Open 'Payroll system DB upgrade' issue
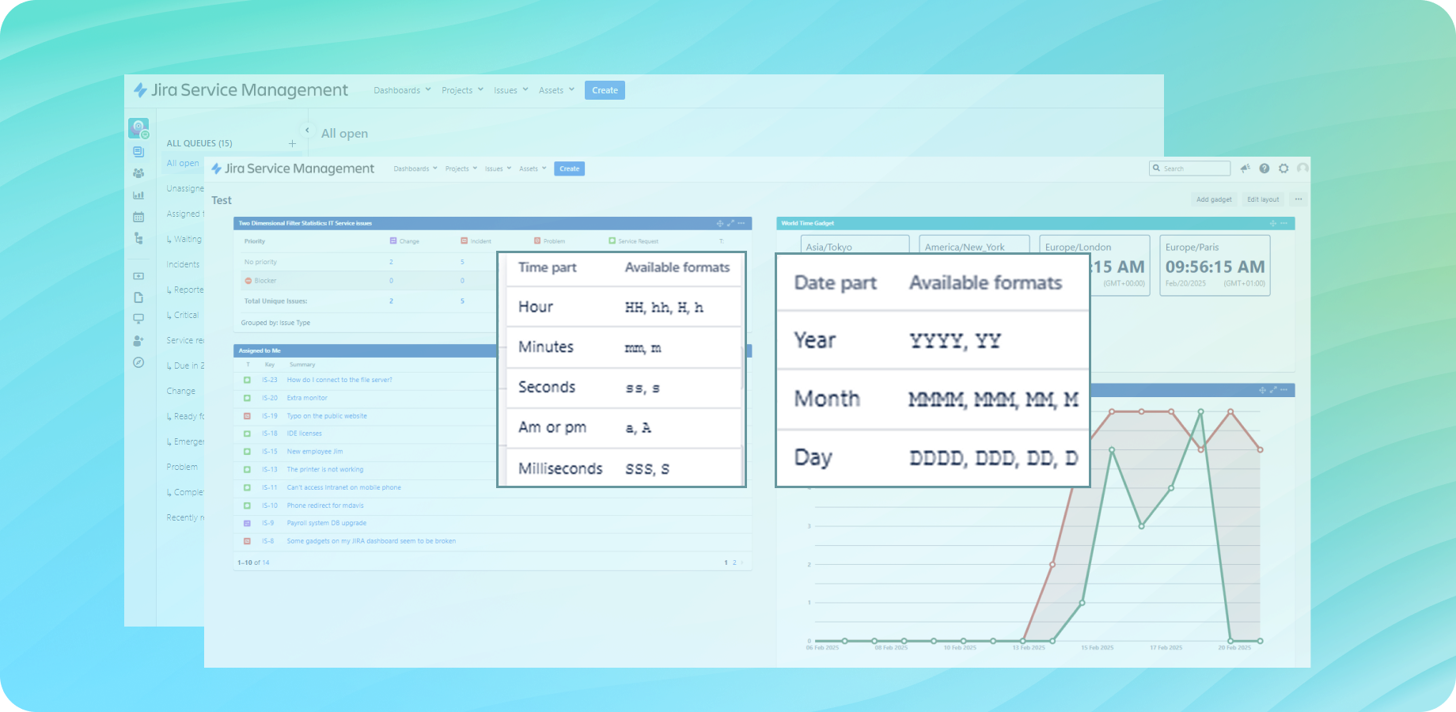The image size is (1456, 712). (327, 523)
